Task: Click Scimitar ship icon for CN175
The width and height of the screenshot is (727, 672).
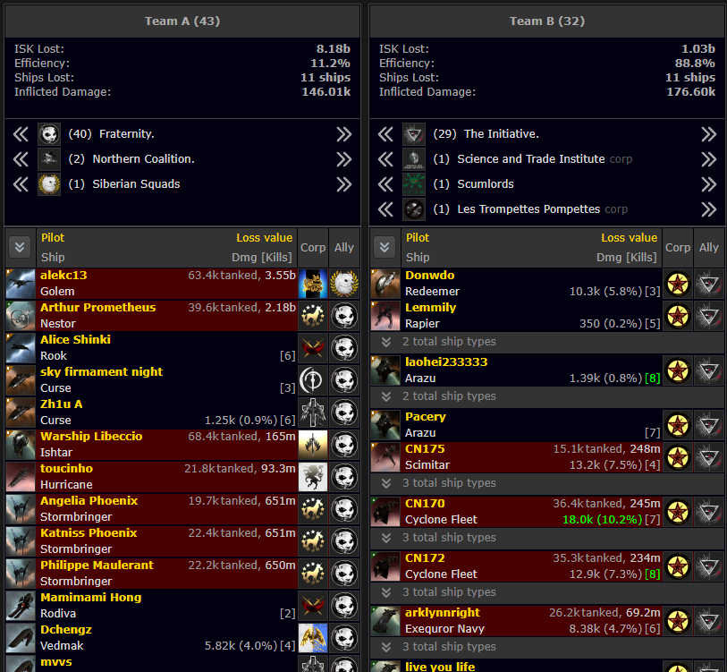Action: (385, 457)
